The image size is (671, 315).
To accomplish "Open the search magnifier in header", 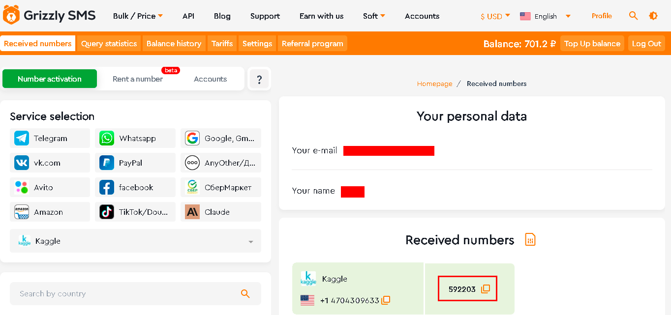I will tap(633, 16).
